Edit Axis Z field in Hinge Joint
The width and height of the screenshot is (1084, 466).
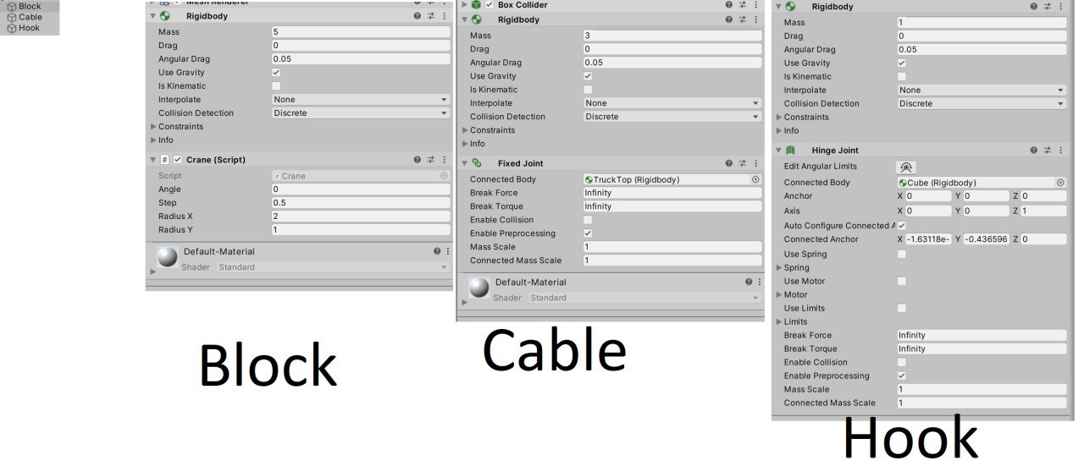pos(1043,211)
